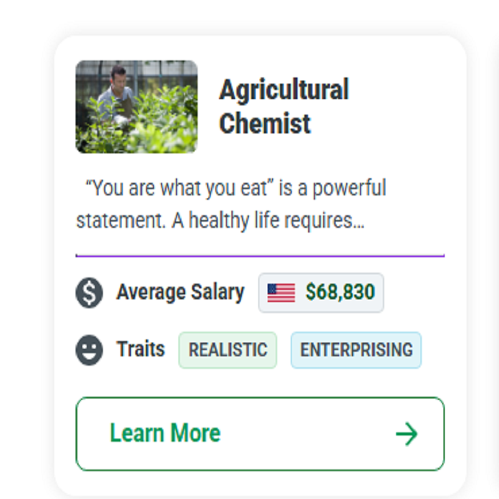Click the word Chemist in the card title
Image resolution: width=499 pixels, height=499 pixels.
[x=264, y=124]
